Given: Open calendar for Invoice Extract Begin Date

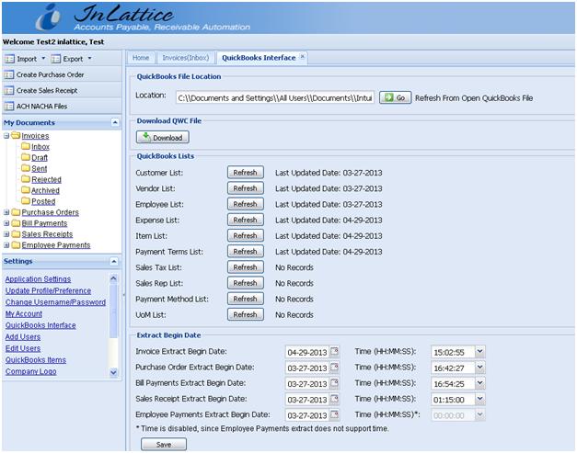Looking at the screenshot, I should click(335, 351).
